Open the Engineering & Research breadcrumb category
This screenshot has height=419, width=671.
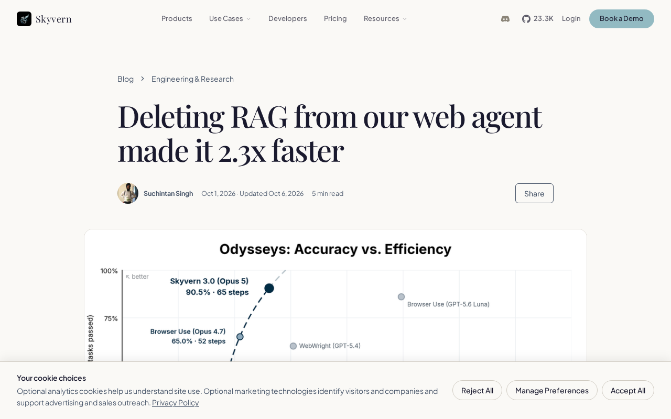[x=192, y=79]
